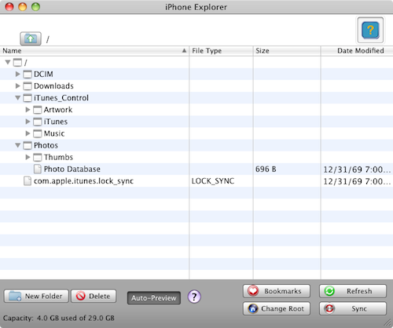Click the 696 B size cell
The image size is (393, 328).
click(266, 169)
